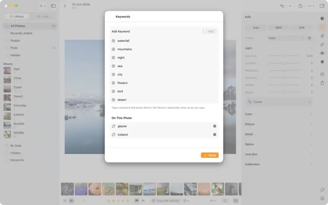Open the versions history clock icon

coord(322,74)
